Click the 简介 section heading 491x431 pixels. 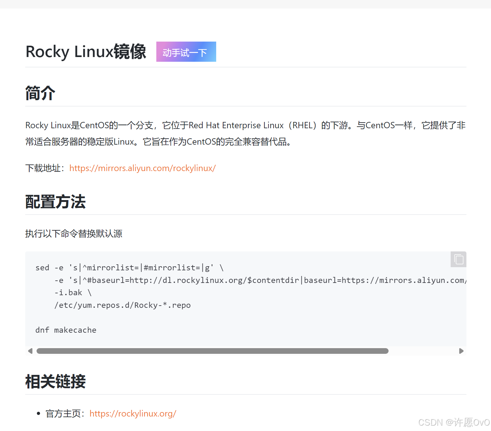(x=40, y=93)
